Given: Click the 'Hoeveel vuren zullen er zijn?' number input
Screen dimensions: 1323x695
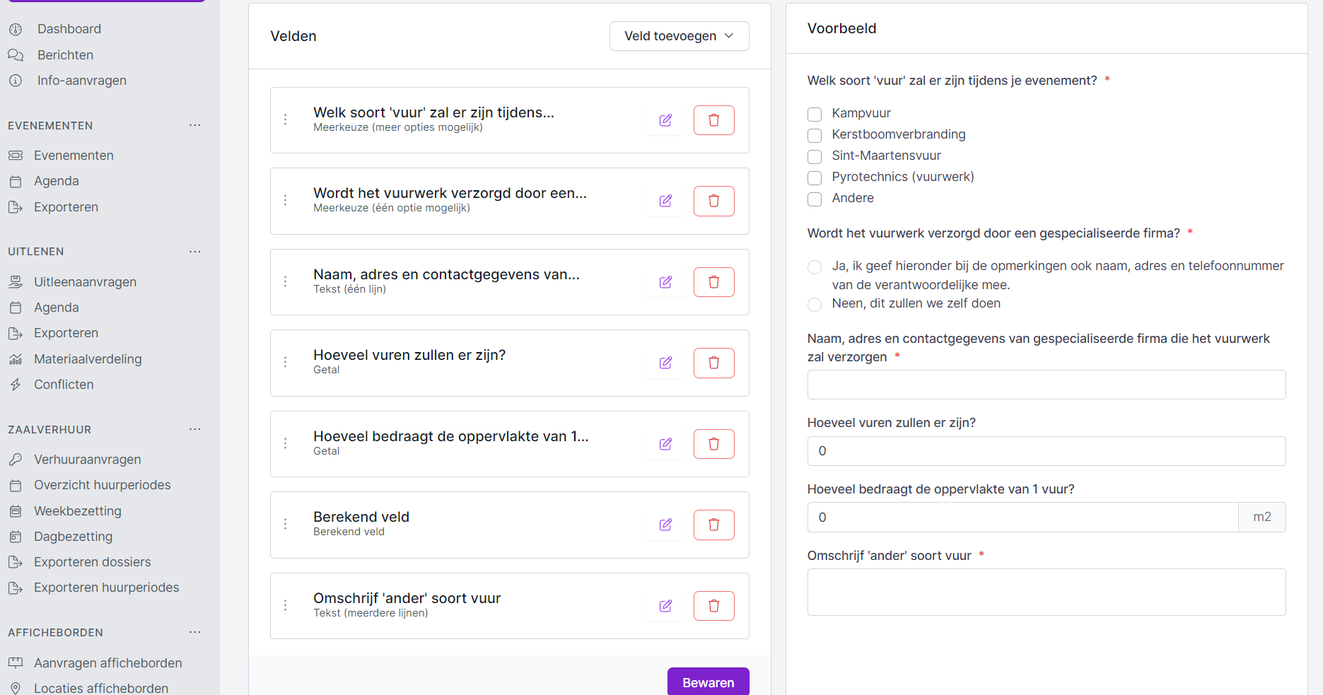Looking at the screenshot, I should (1046, 451).
